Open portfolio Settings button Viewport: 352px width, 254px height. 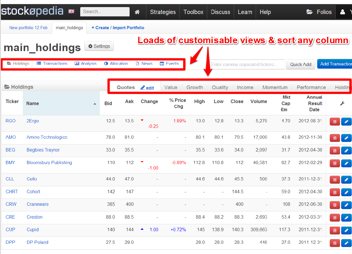click(99, 46)
